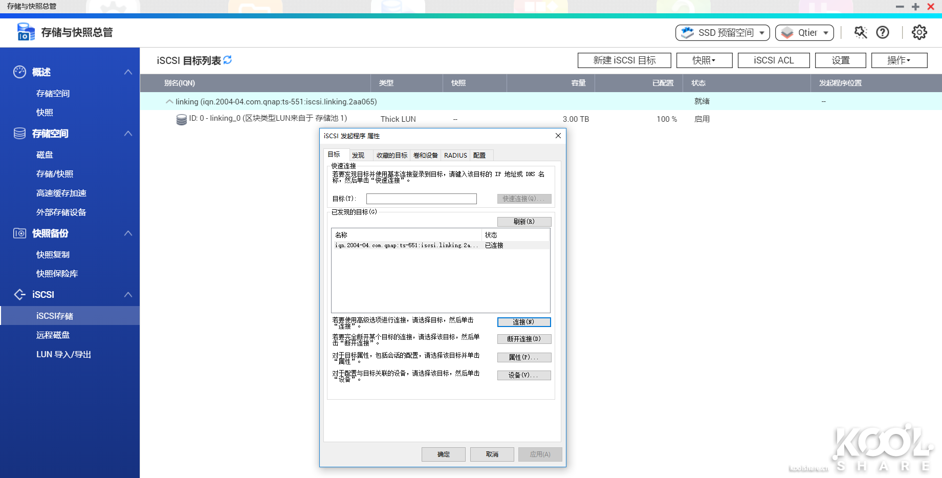Select the connected iqn target in list

pyautogui.click(x=407, y=245)
